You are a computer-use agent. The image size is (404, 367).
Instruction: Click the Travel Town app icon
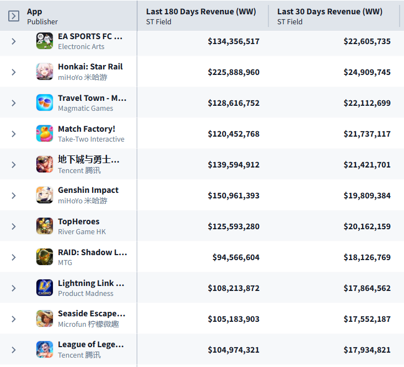click(x=45, y=103)
